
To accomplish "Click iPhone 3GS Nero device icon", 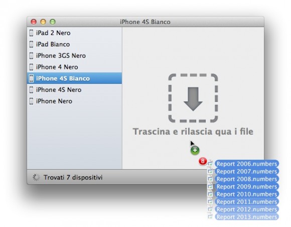I will pyautogui.click(x=32, y=56).
